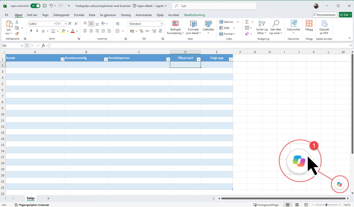Click the zoom slider in status bar
Screen dimensions: 354x207
[x=327, y=205]
